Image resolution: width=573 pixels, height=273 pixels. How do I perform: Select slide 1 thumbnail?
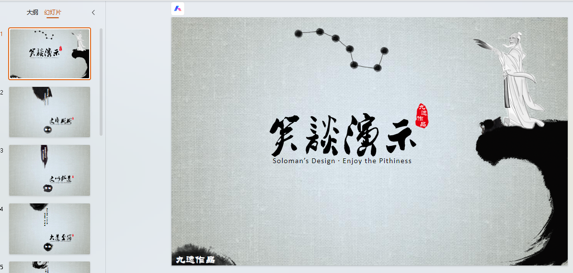pyautogui.click(x=50, y=54)
